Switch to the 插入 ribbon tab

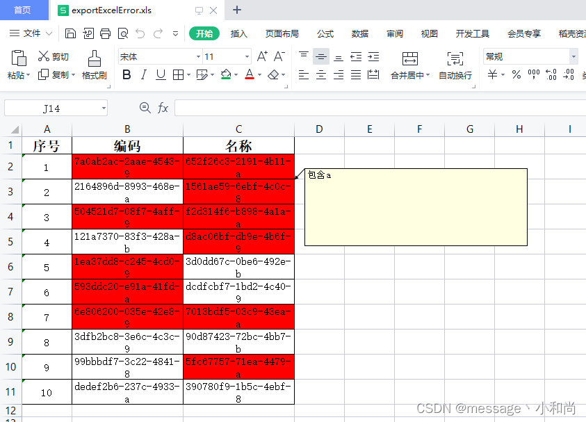click(x=236, y=32)
